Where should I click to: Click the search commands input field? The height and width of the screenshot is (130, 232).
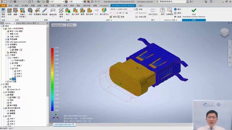point(173,1)
